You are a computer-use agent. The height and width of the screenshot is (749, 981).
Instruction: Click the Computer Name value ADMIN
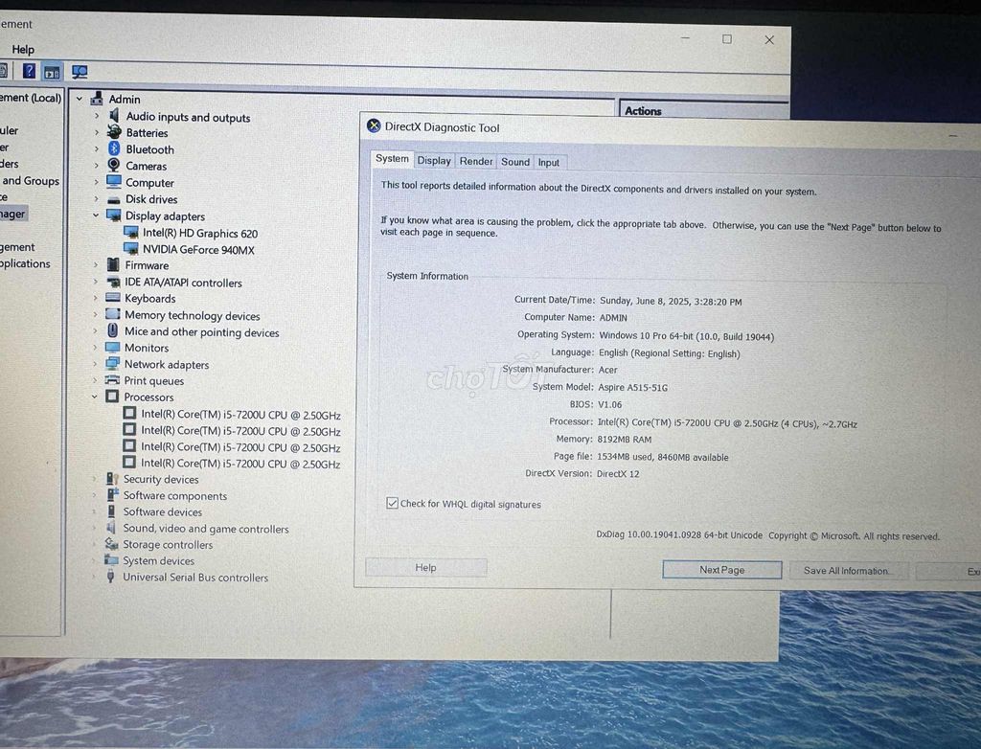[613, 318]
